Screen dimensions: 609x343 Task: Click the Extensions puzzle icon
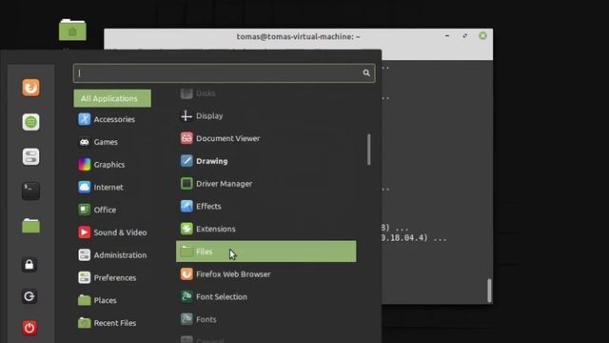187,229
